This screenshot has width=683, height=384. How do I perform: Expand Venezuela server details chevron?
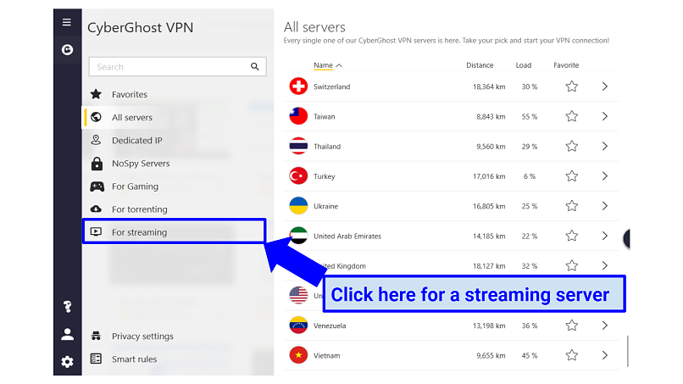[x=604, y=326]
